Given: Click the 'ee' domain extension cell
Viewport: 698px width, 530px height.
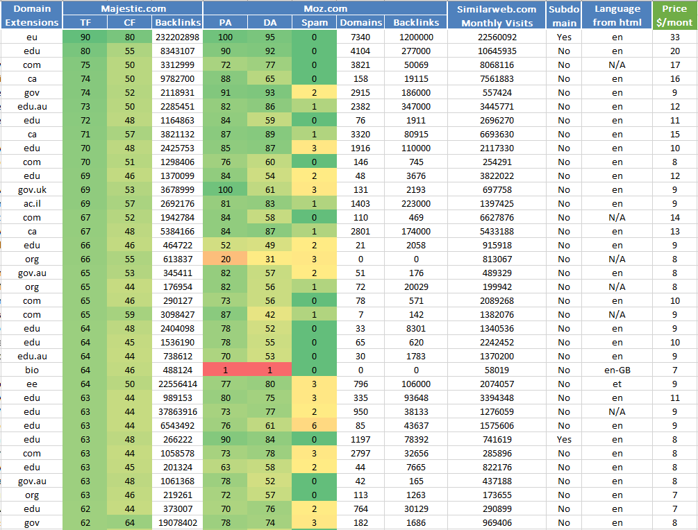Looking at the screenshot, I should 32,384.
